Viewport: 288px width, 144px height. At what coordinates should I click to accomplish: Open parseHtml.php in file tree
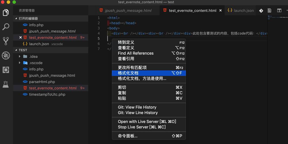51,82
